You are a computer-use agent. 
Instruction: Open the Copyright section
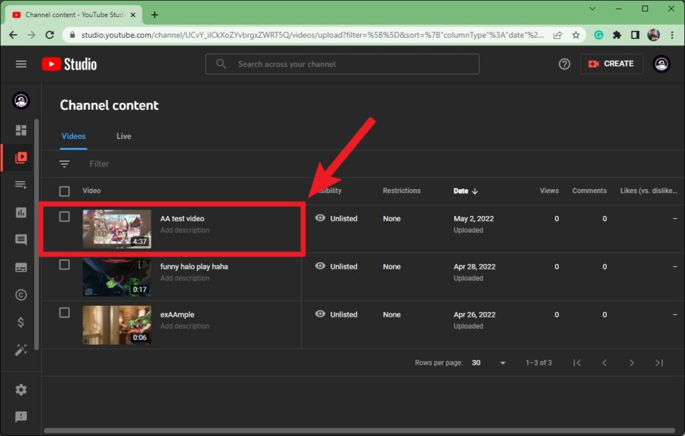21,294
